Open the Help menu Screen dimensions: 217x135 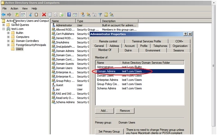[x=34, y=8]
